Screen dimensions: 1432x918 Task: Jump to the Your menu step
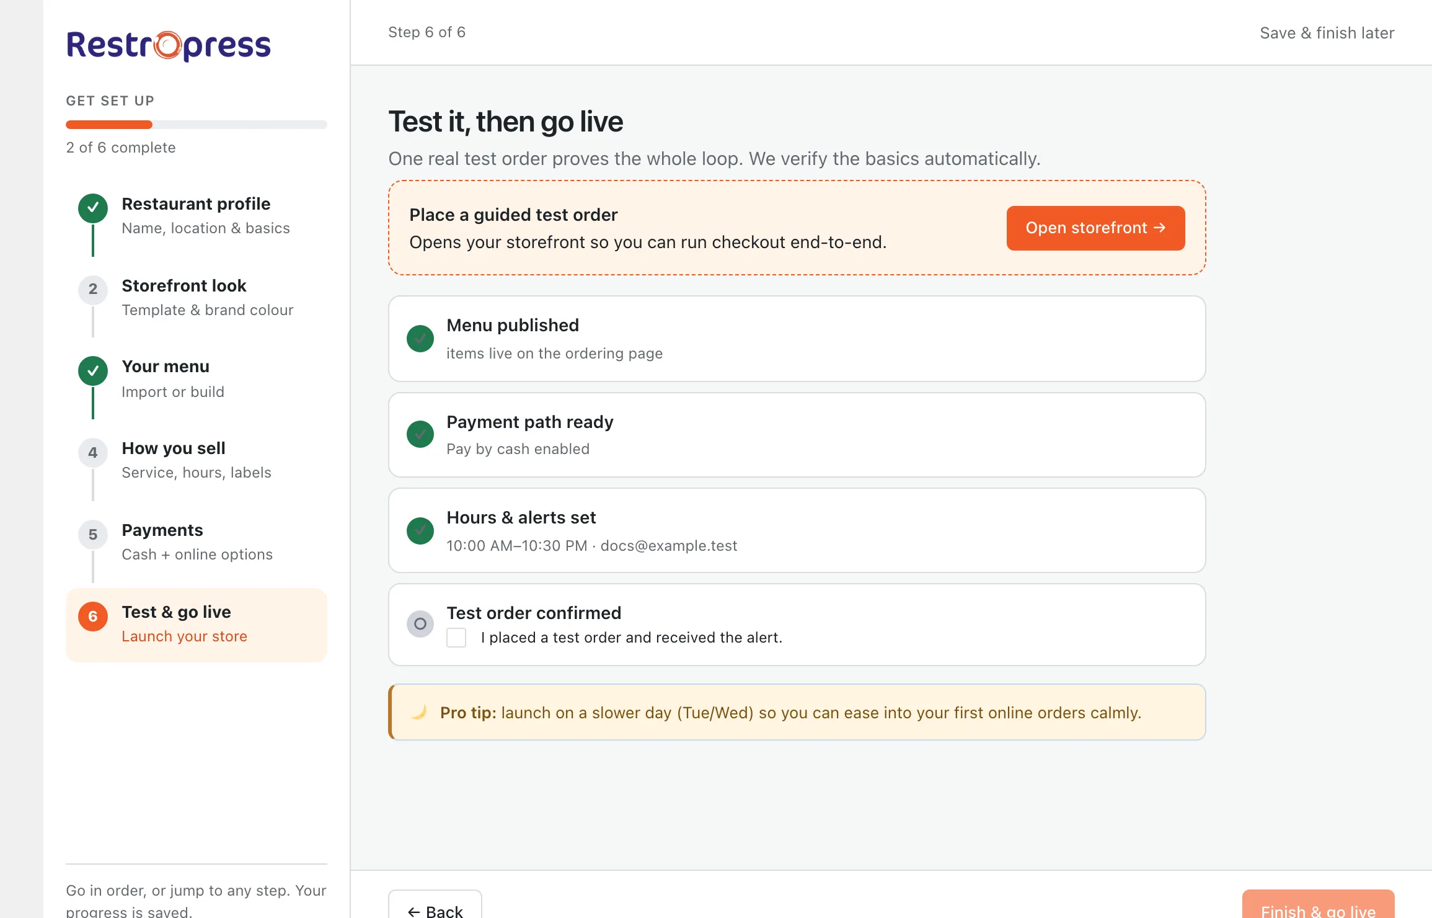(x=197, y=380)
